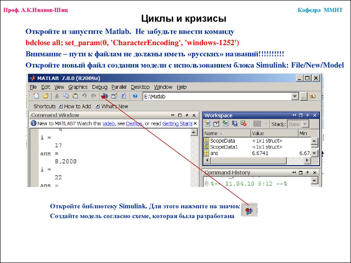Click the blue Help question mark icon
This screenshot has height=263, width=351.
[135, 96]
